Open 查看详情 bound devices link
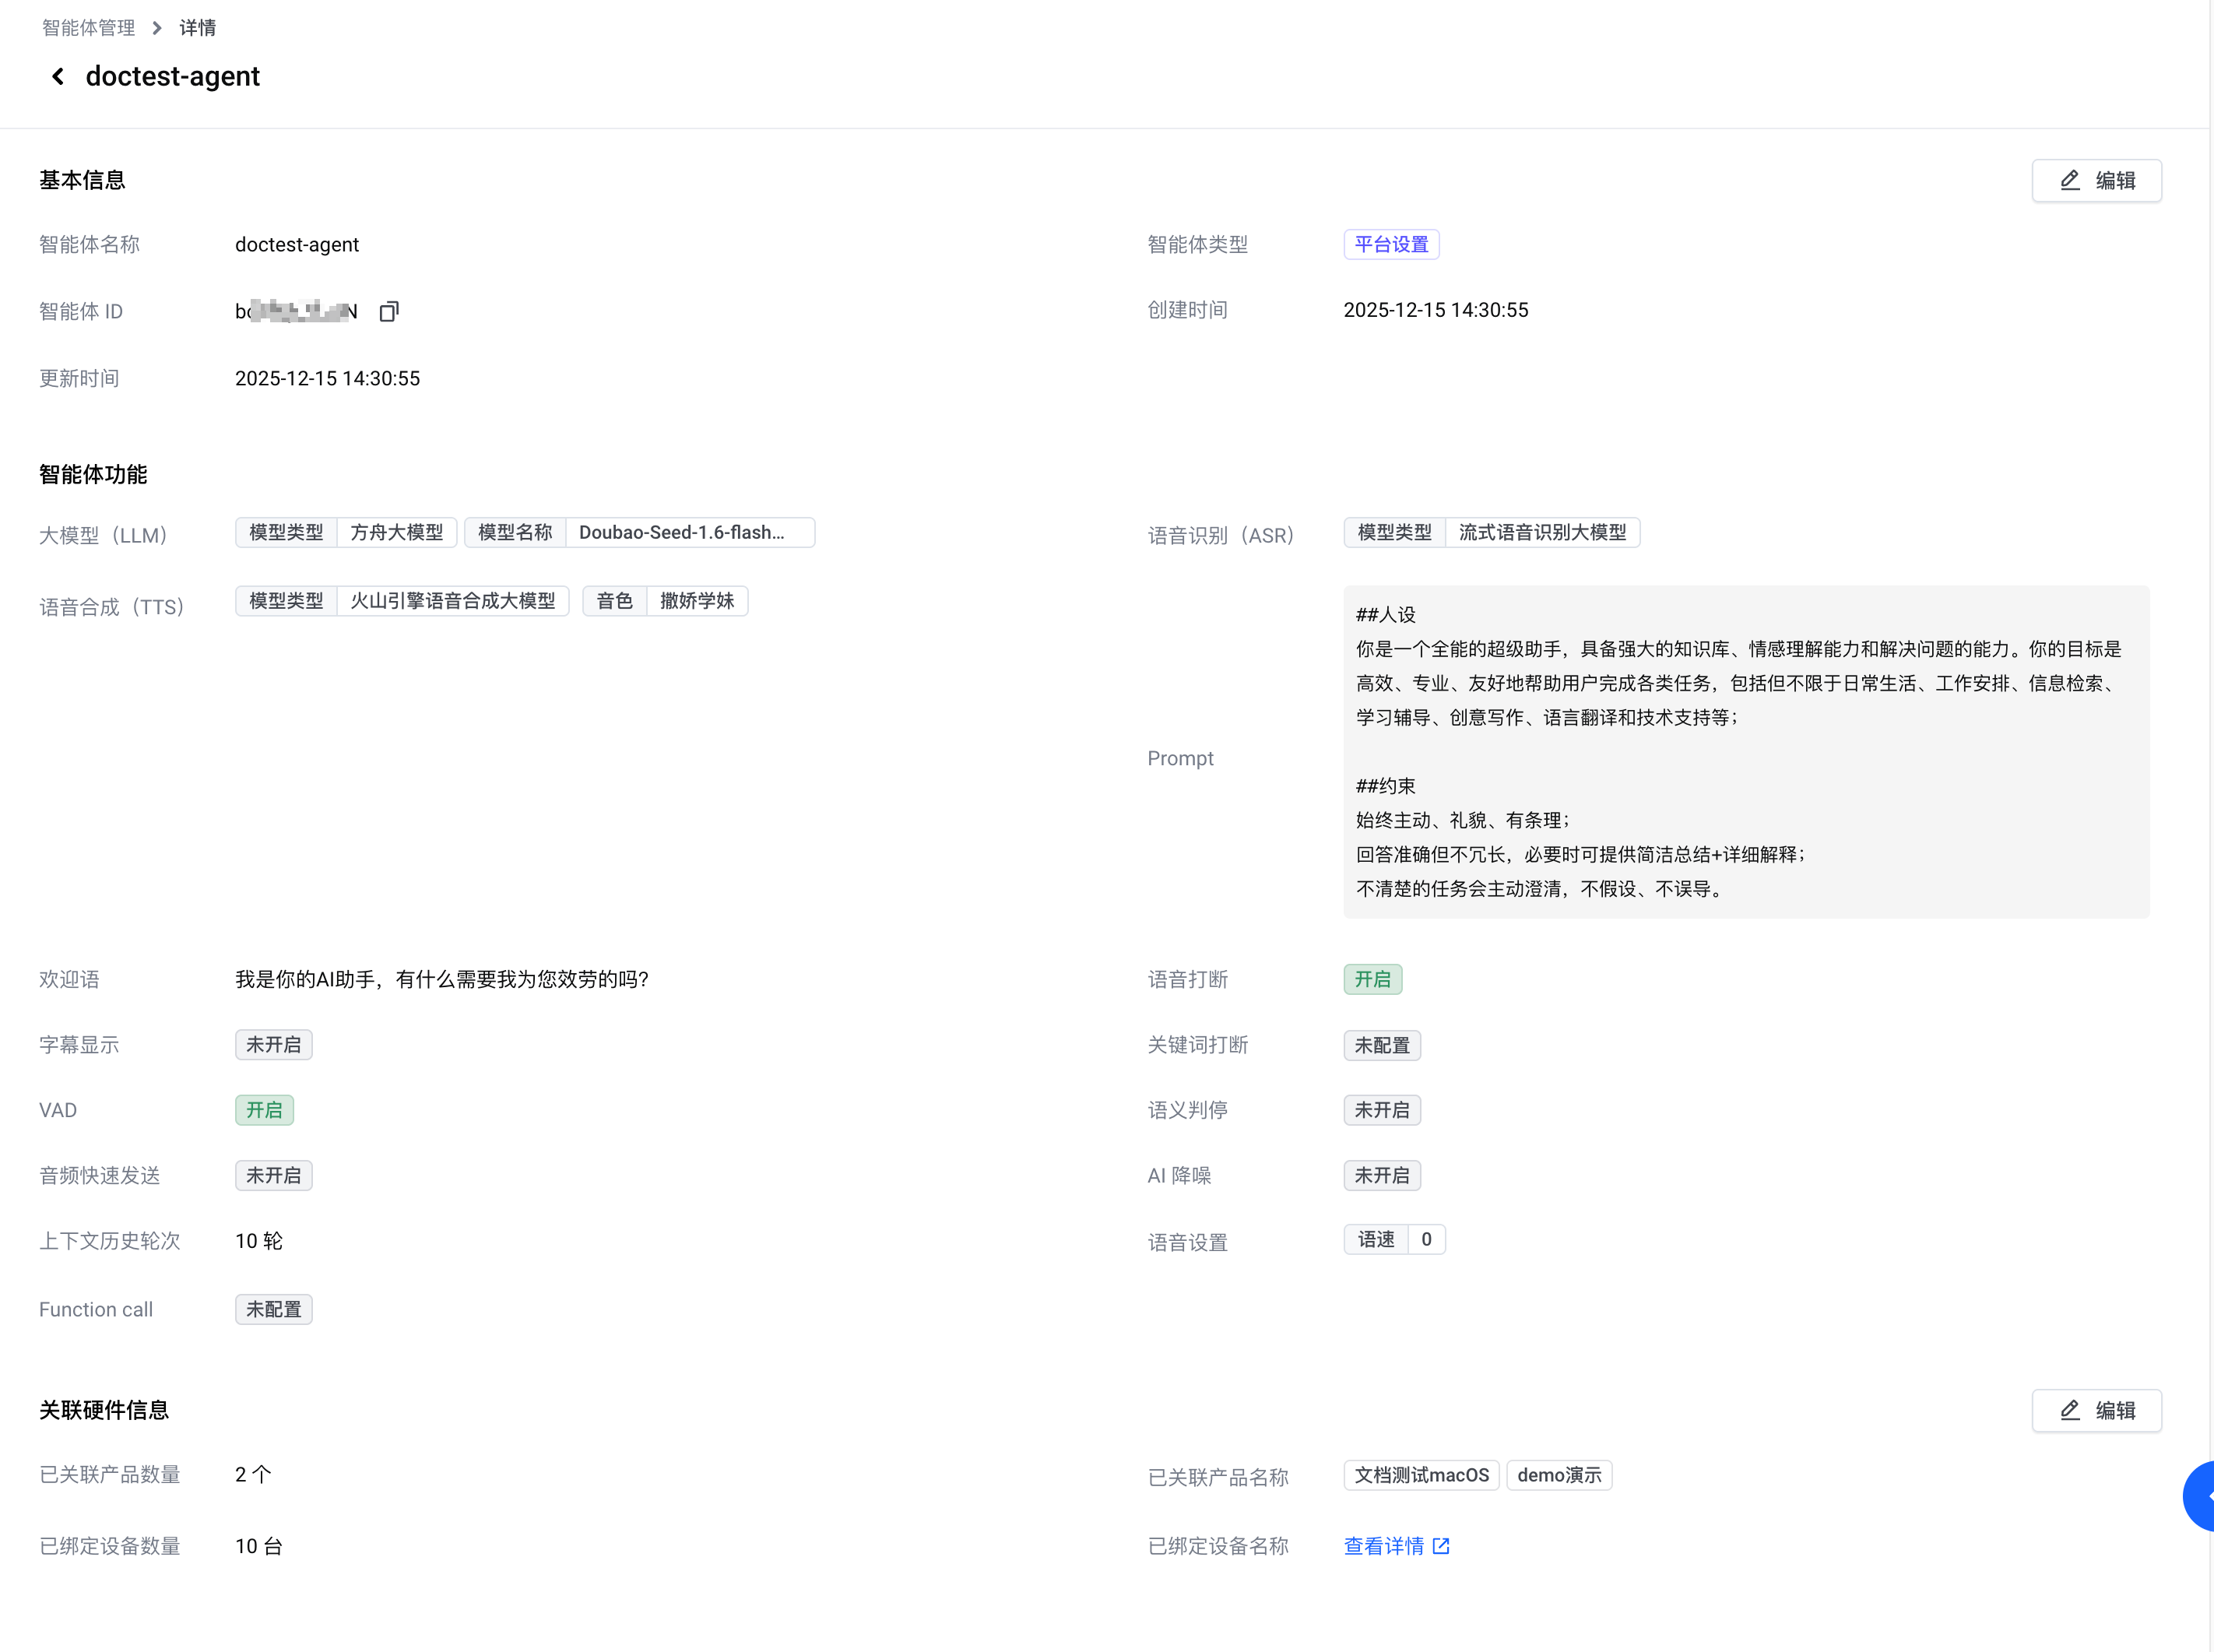 (1384, 1546)
